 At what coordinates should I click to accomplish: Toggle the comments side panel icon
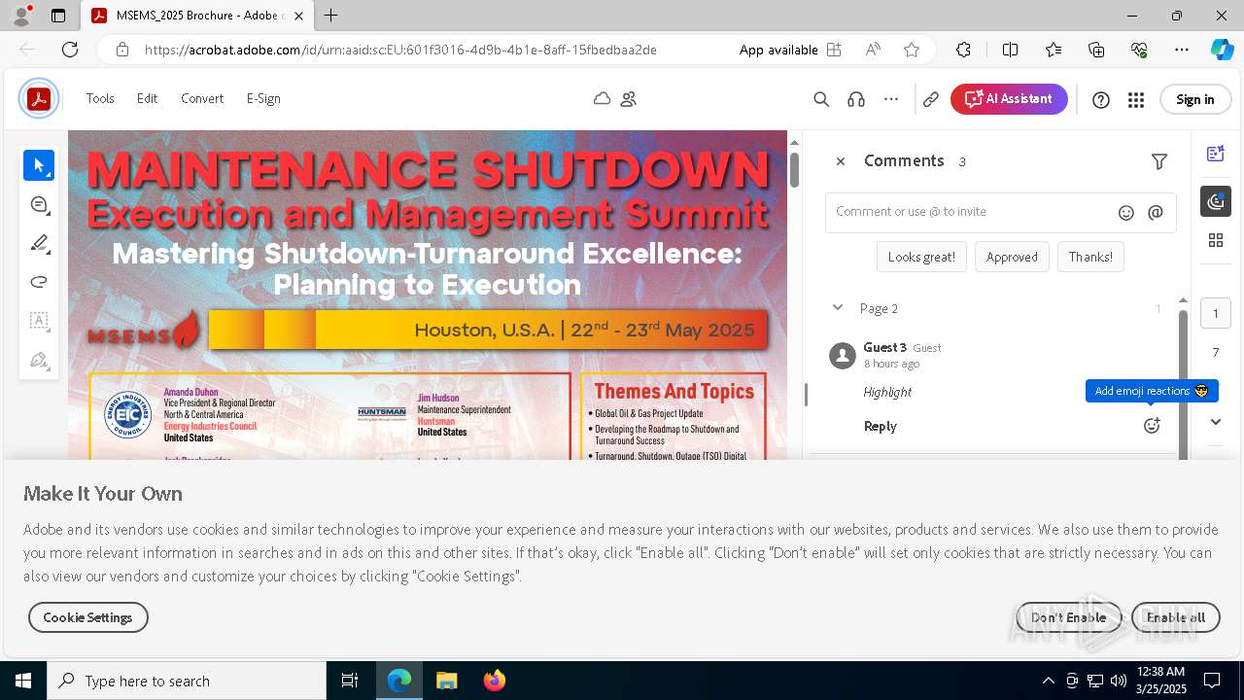(1216, 200)
